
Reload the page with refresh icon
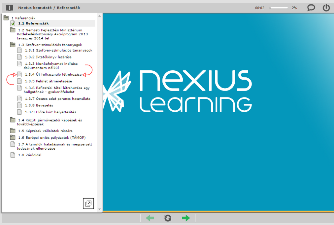pyautogui.click(x=168, y=218)
